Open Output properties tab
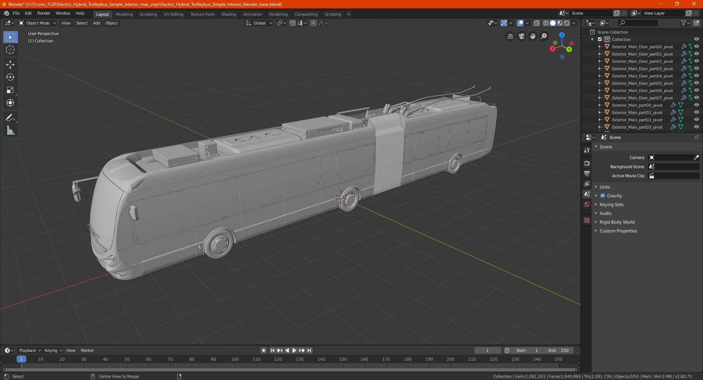This screenshot has width=703, height=380. [587, 173]
